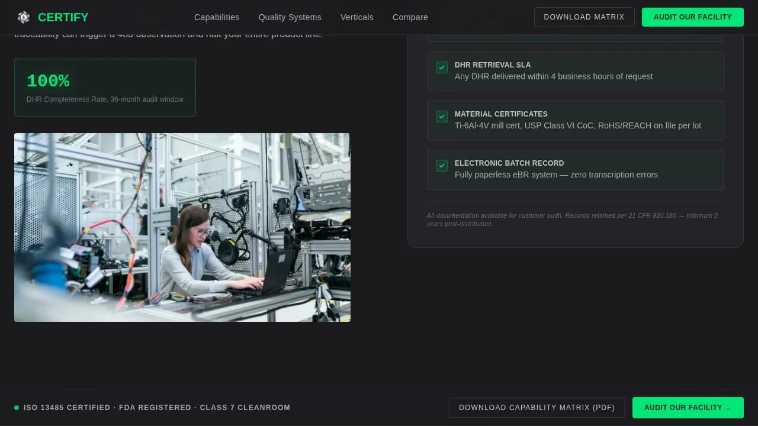This screenshot has height=426, width=758.
Task: Click the green AUDIT OUR FACILITY header button
Action: point(692,17)
